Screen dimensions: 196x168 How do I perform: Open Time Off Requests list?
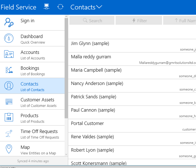tap(32, 134)
